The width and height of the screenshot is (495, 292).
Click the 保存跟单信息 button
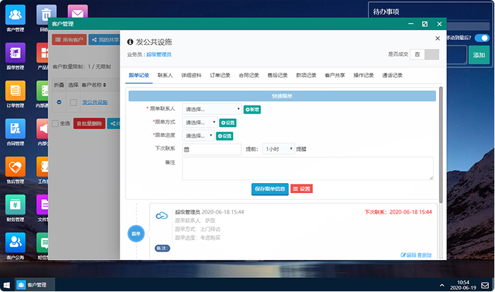(x=270, y=189)
